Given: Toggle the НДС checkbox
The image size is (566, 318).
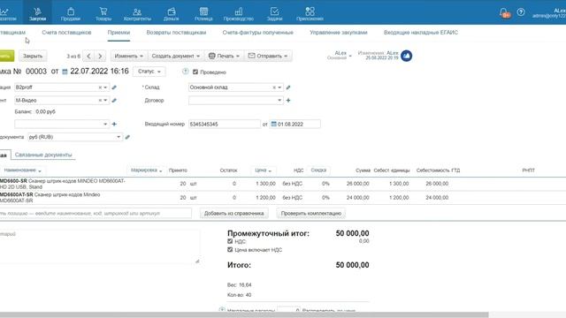Looking at the screenshot, I should tap(230, 241).
